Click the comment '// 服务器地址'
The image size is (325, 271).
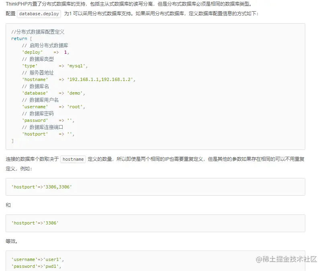[38, 73]
